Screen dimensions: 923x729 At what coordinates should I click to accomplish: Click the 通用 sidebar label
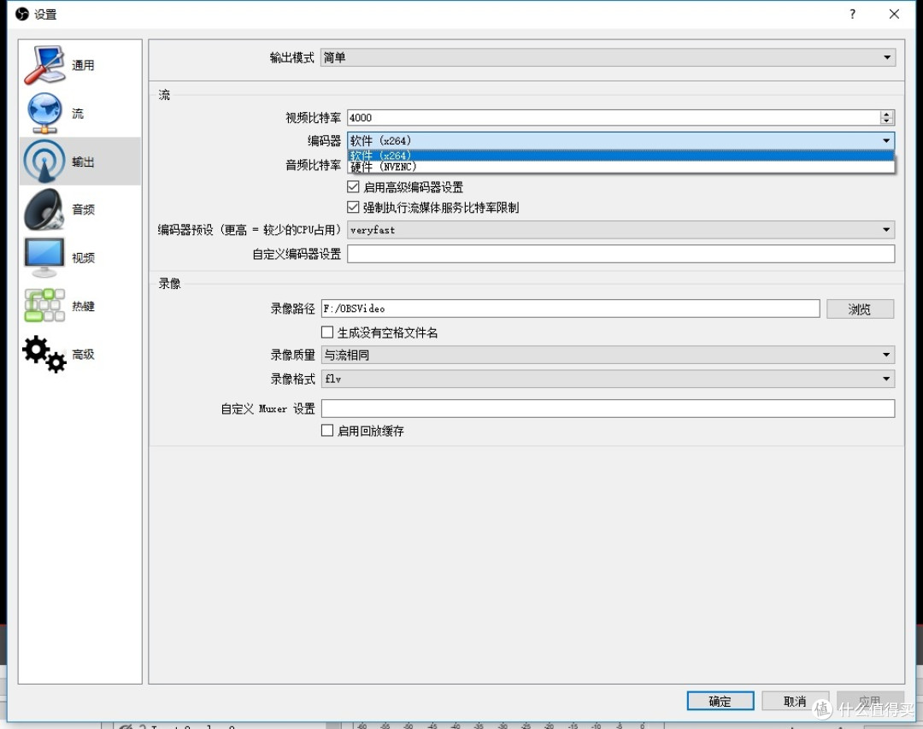(x=83, y=65)
